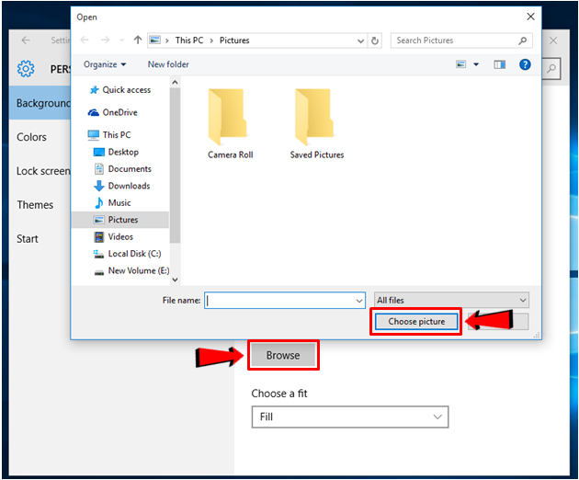
Task: Select the Saved Pictures folder
Action: click(316, 124)
